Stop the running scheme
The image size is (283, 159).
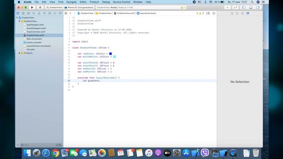tap(40, 8)
